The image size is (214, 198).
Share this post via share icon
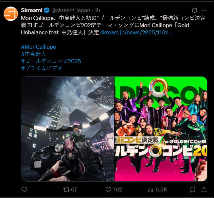tap(204, 189)
